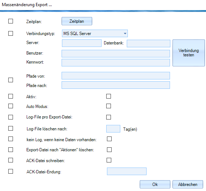Tick the left mass change checkbox for Aktiv
Image resolution: width=206 pixels, height=191 pixels.
coord(11,96)
